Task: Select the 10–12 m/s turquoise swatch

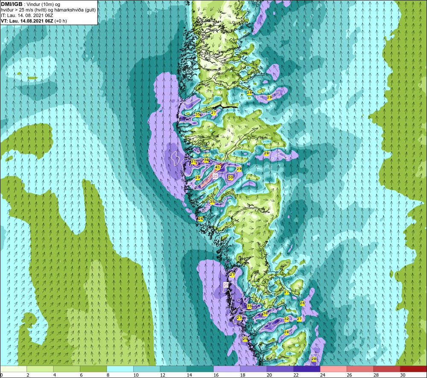Action: coord(147,369)
